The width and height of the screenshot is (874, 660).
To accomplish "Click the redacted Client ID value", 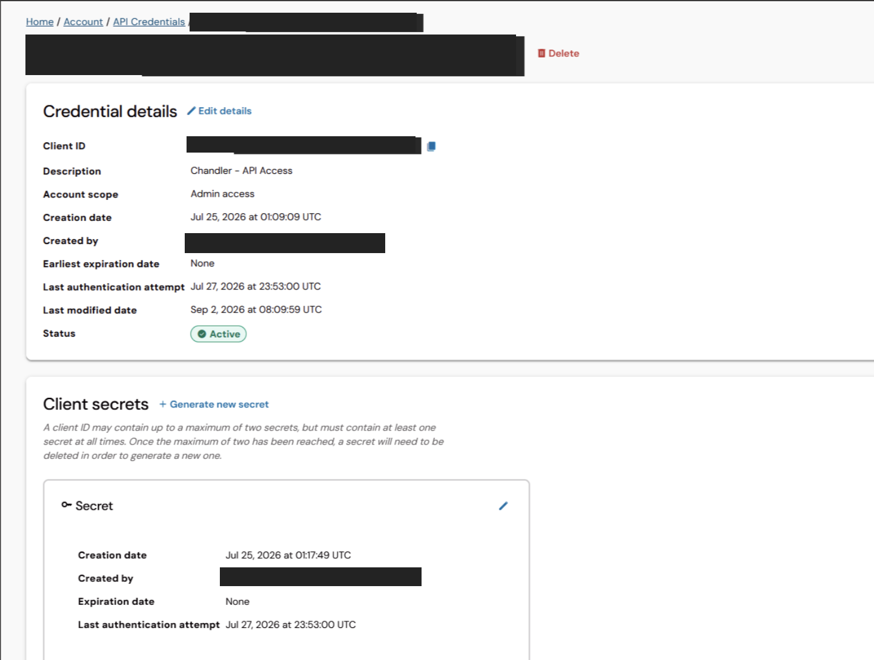I will [x=303, y=145].
